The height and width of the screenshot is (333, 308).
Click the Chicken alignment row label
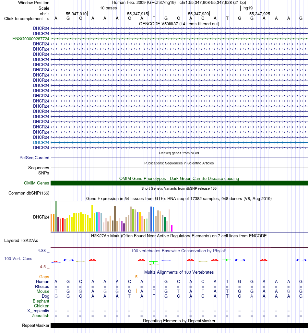pos(41,306)
